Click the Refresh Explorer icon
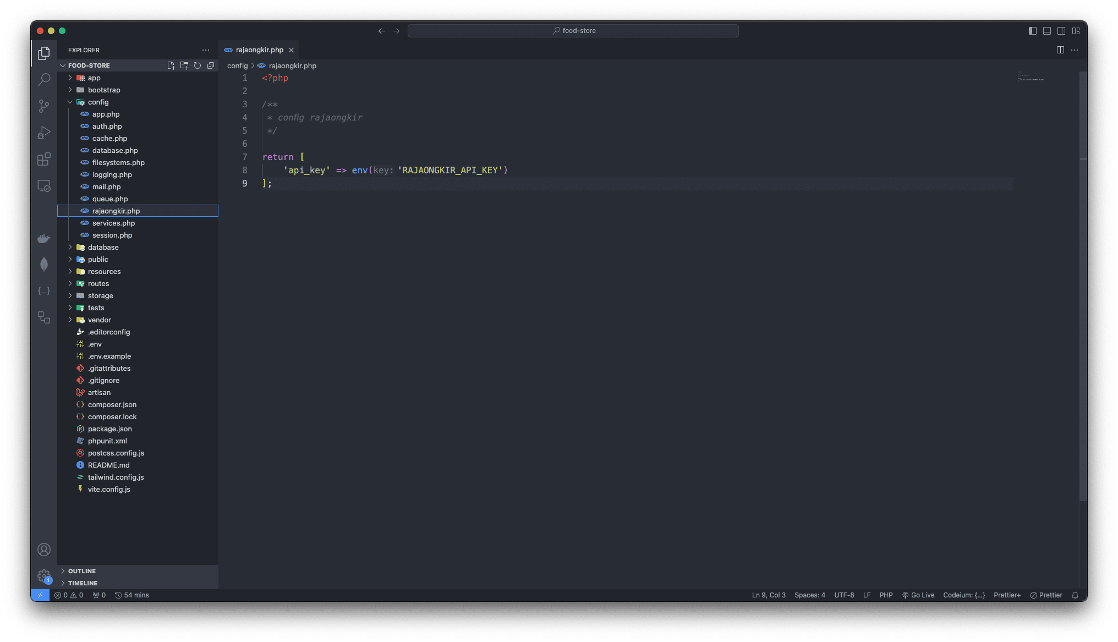 tap(198, 65)
